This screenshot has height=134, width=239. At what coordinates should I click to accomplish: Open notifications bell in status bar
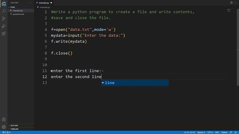236,133
